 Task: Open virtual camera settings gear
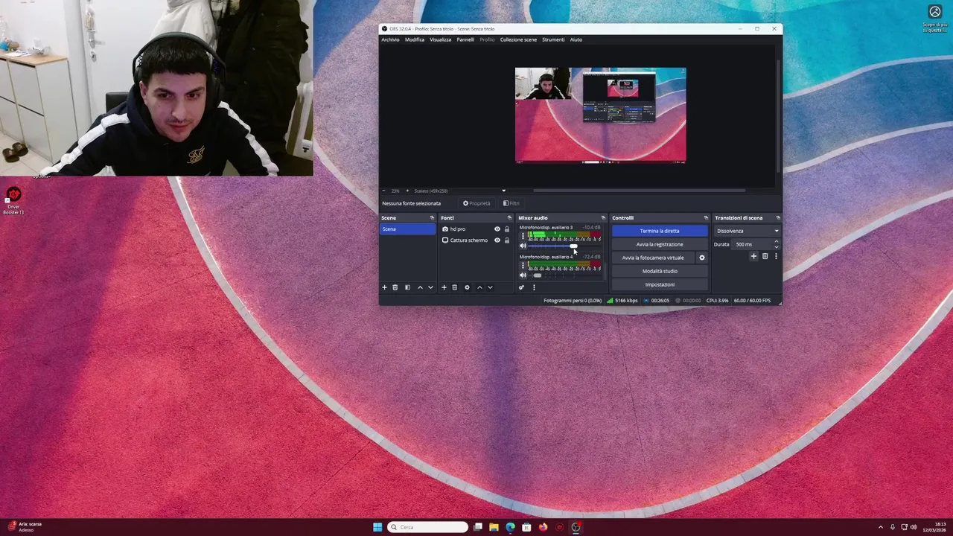click(x=701, y=258)
